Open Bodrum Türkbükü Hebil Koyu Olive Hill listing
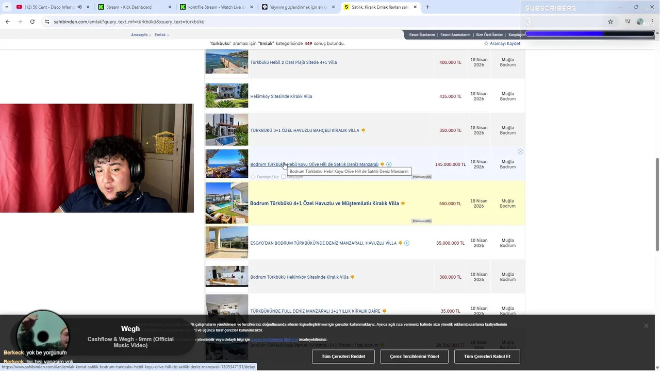The width and height of the screenshot is (660, 371). click(314, 164)
